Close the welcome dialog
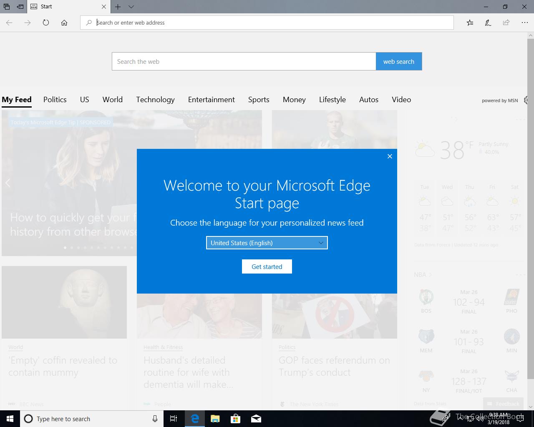534x427 pixels. pos(390,156)
